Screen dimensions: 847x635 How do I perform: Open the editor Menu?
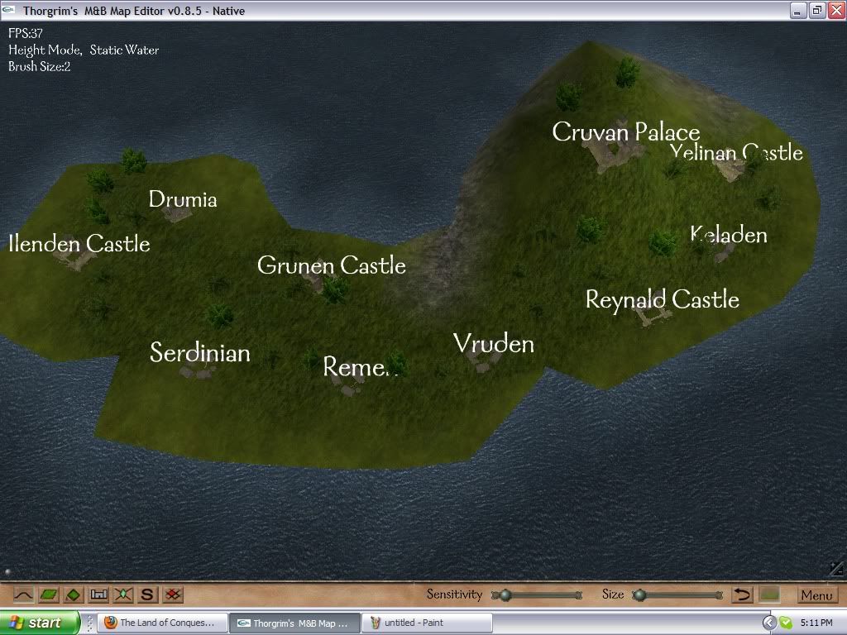pos(816,594)
